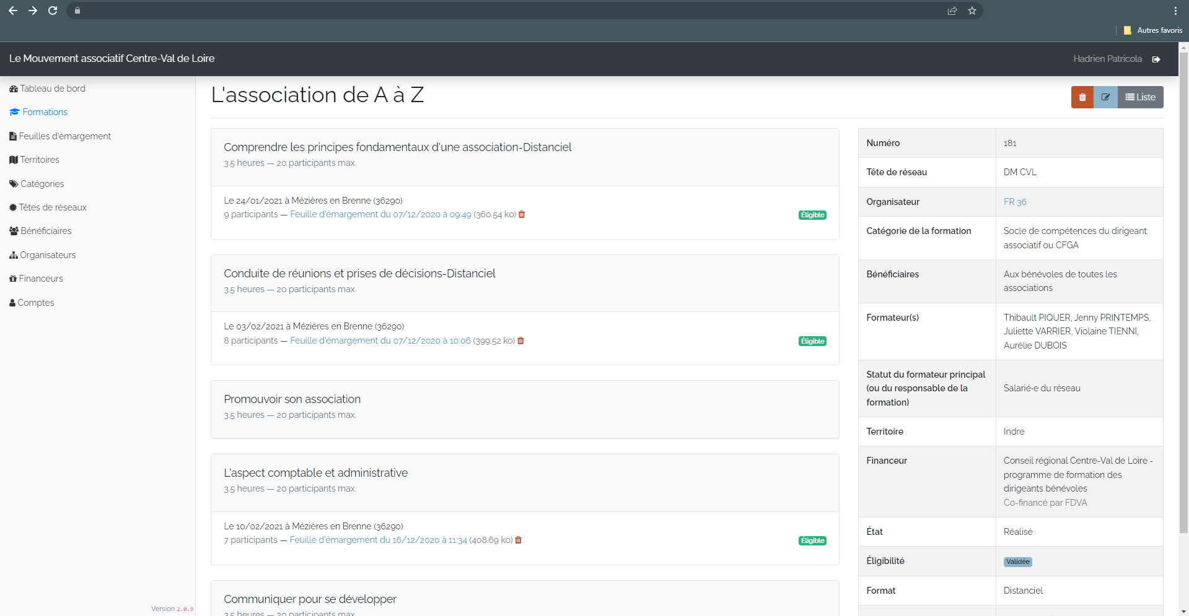Switch back to the Liste view
Image resolution: width=1189 pixels, height=616 pixels.
tap(1140, 97)
